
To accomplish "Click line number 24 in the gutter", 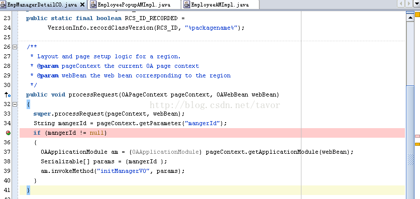I will pyautogui.click(x=7, y=28).
